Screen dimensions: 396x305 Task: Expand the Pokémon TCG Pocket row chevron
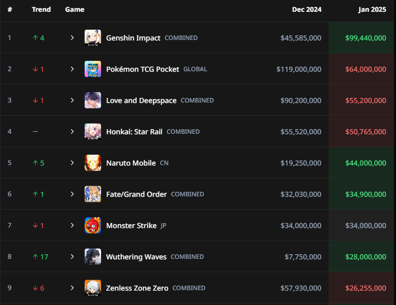(x=72, y=69)
